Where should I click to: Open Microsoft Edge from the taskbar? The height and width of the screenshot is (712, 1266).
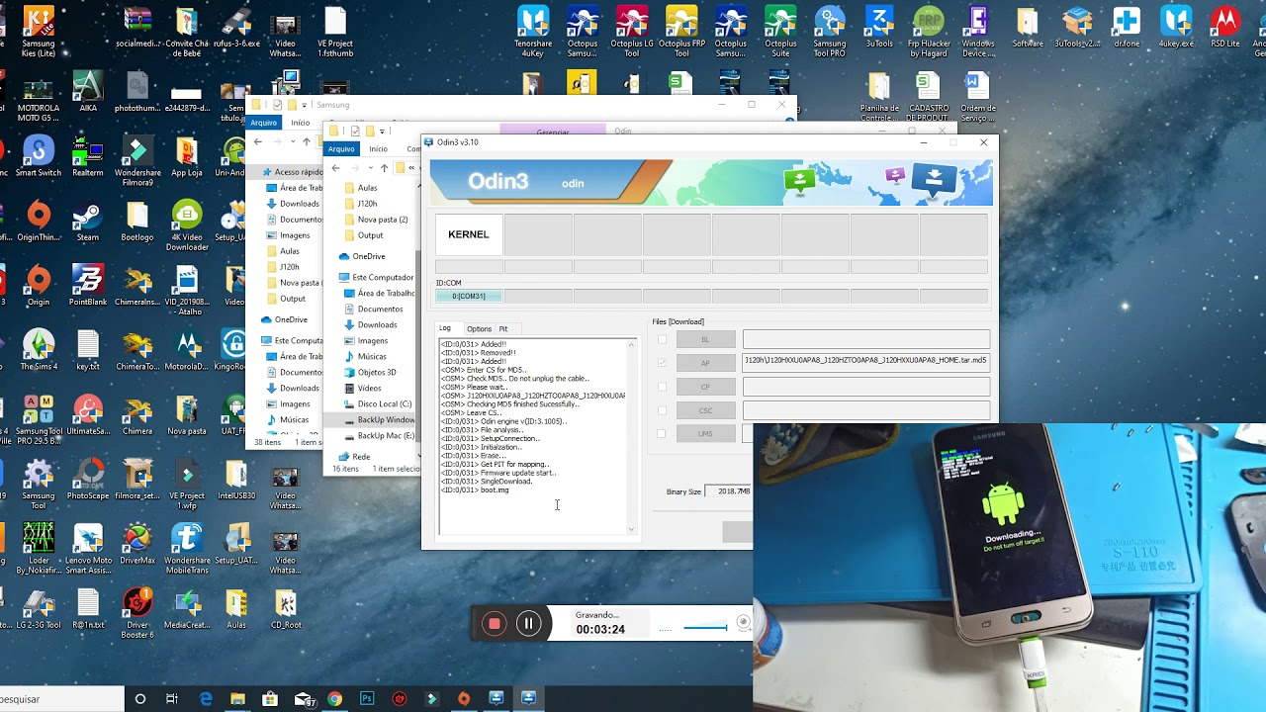click(206, 698)
